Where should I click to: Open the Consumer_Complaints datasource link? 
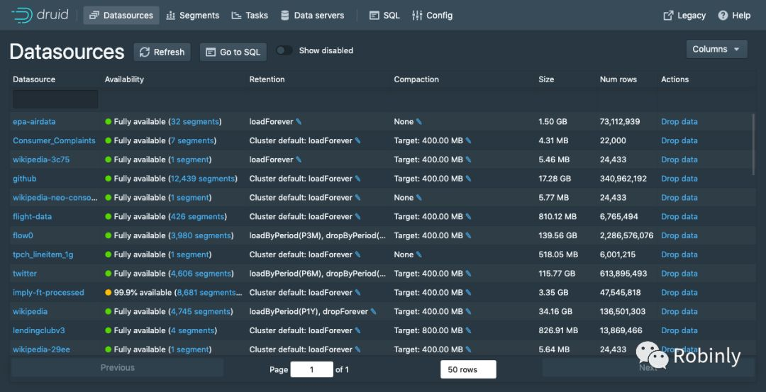click(54, 140)
